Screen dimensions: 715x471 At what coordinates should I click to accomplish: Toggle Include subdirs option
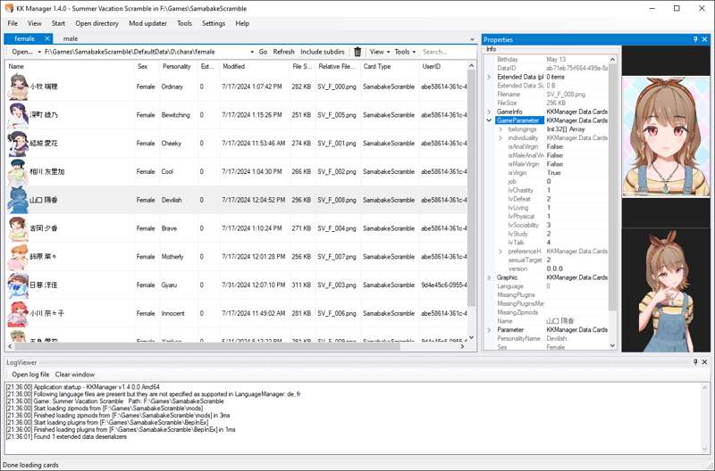coord(323,52)
